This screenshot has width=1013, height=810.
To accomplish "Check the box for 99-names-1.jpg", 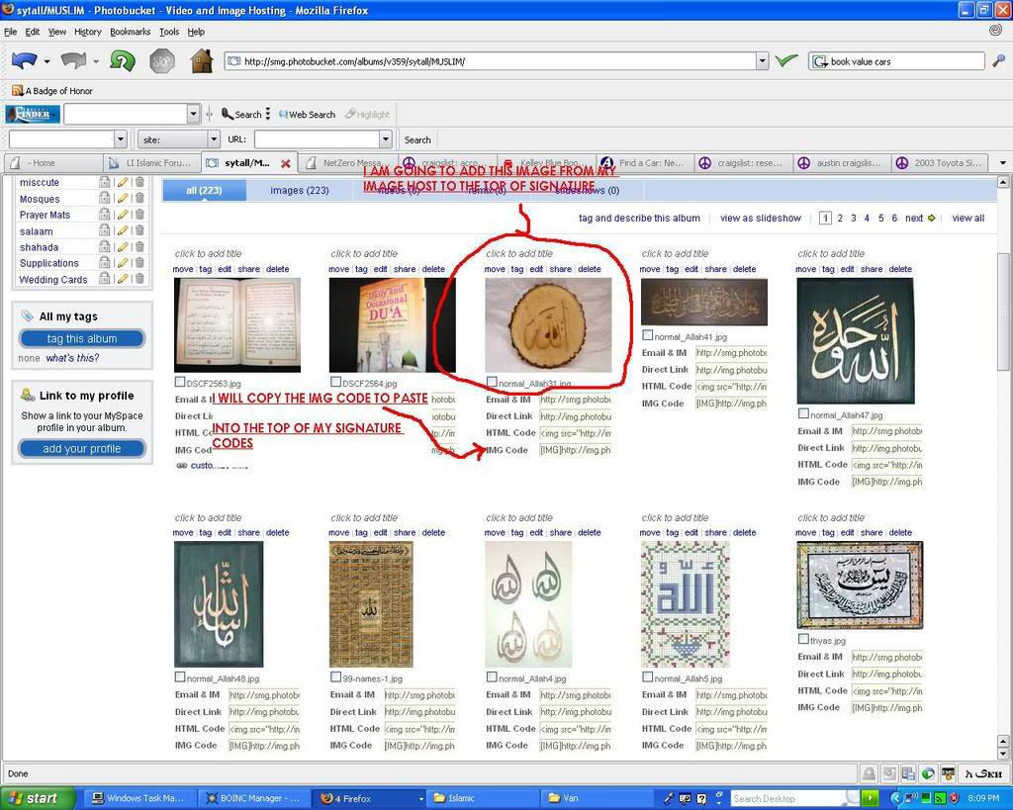I will coord(335,677).
